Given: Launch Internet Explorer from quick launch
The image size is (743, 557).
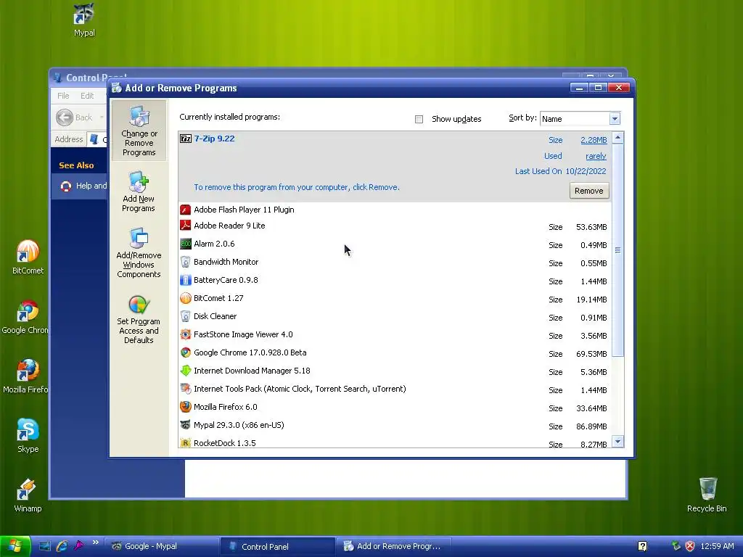Looking at the screenshot, I should pyautogui.click(x=62, y=546).
